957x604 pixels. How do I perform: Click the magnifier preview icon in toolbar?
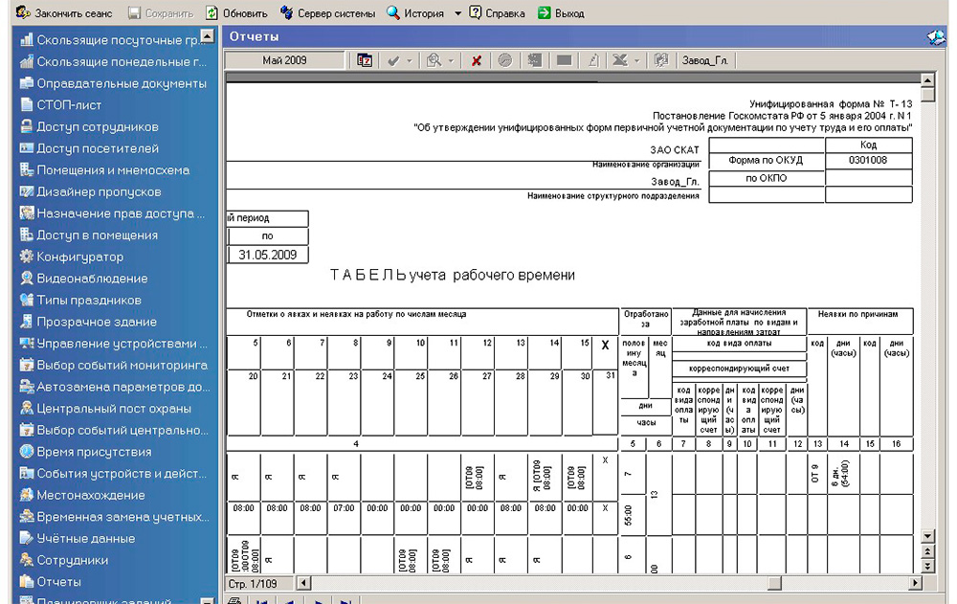click(434, 60)
